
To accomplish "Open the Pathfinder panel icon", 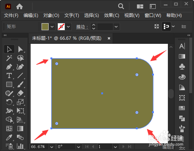I will point(182,118).
